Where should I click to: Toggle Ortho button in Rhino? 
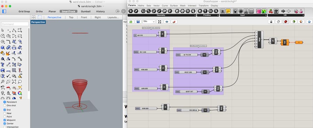coord(39,11)
